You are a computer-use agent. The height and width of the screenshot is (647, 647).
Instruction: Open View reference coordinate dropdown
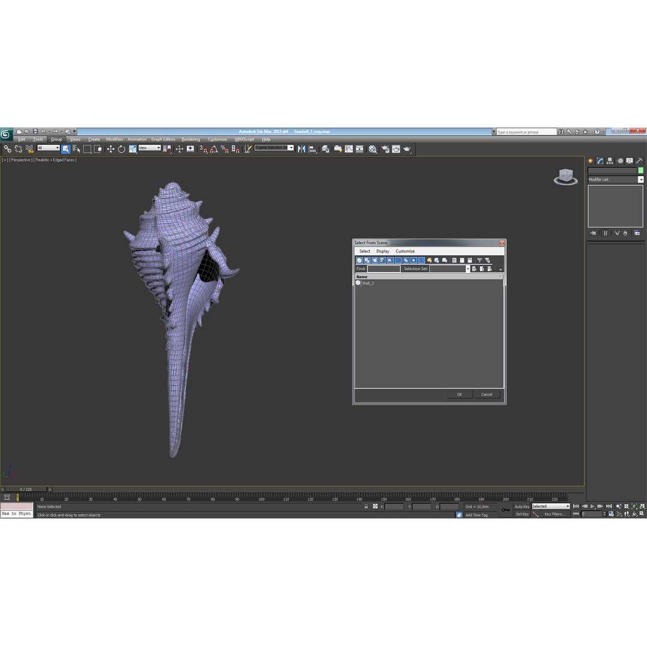149,148
